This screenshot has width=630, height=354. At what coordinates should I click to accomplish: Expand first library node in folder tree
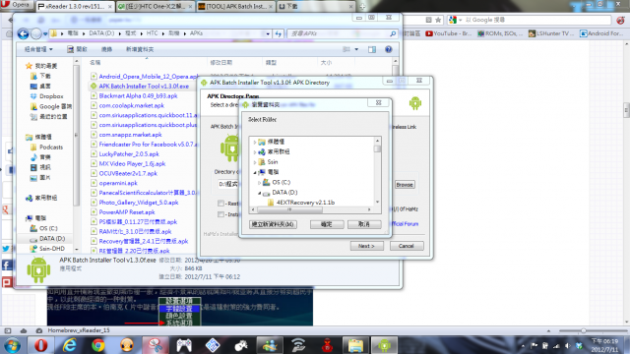[x=255, y=142]
